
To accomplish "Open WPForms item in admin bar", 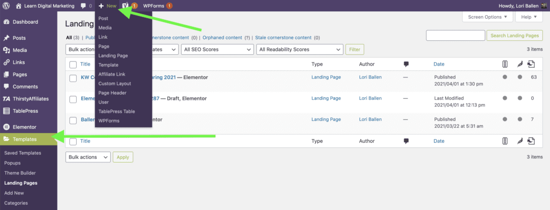I will click(157, 5).
